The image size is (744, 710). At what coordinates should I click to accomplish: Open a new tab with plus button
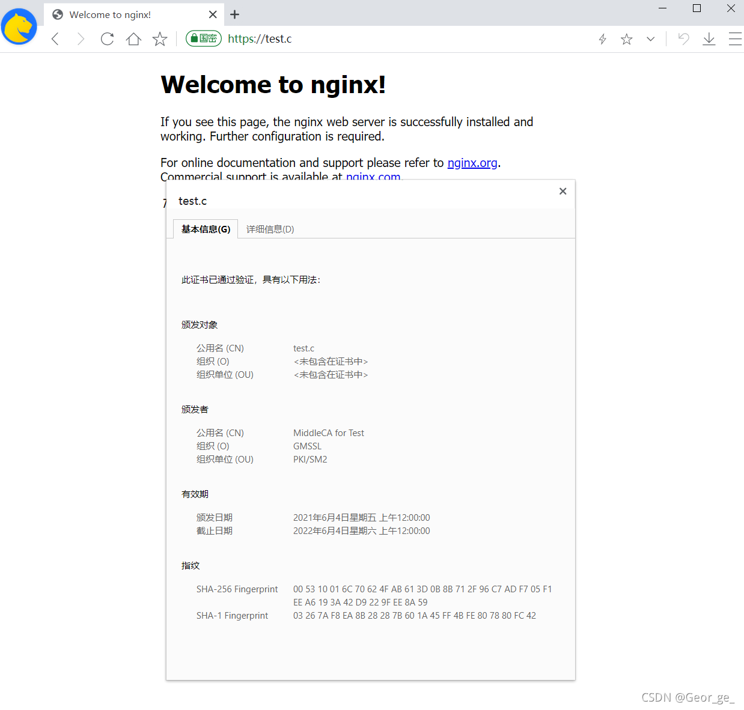[235, 14]
